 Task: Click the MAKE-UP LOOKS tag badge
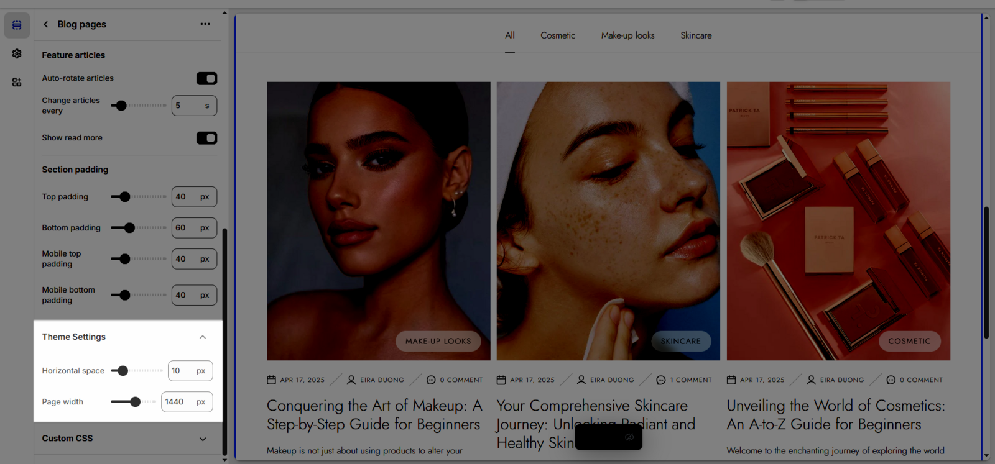438,341
